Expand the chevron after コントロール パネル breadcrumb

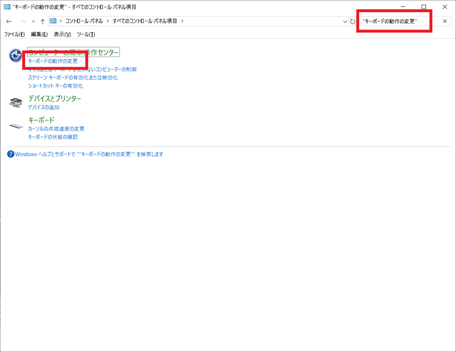tap(108, 21)
